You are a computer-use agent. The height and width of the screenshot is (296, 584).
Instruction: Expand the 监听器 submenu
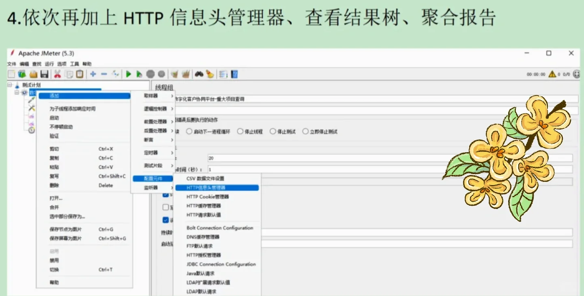(152, 188)
